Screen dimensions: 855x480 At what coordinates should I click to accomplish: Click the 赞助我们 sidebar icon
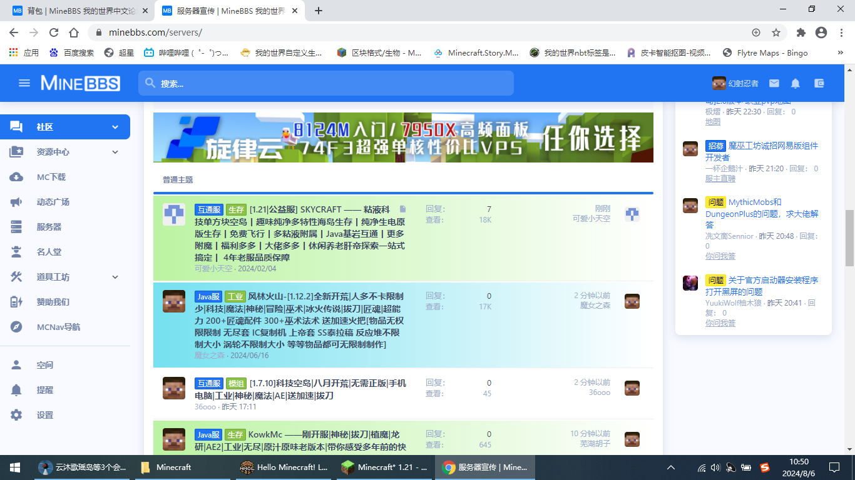tap(16, 302)
